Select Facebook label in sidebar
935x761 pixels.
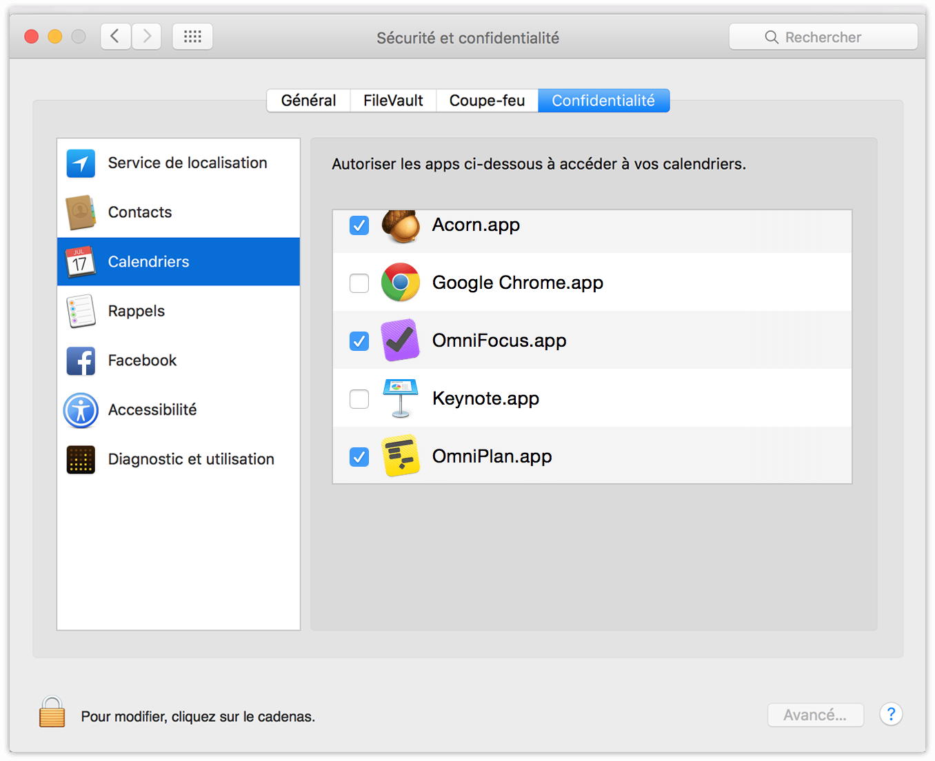(142, 361)
